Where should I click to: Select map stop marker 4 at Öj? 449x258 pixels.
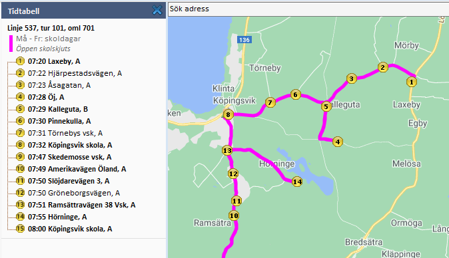(x=338, y=142)
